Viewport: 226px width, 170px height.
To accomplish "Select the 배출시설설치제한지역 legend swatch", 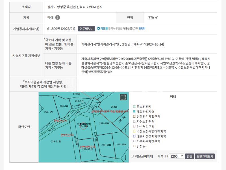I will coord(134,136).
